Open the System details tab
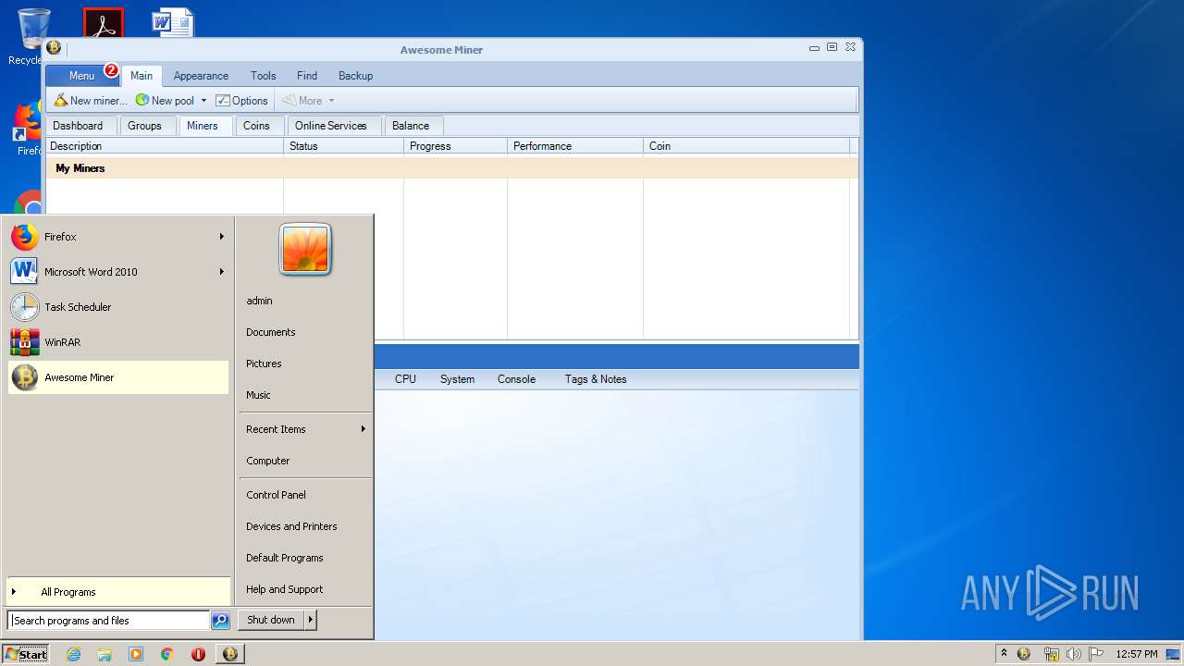The width and height of the screenshot is (1184, 666). (457, 379)
